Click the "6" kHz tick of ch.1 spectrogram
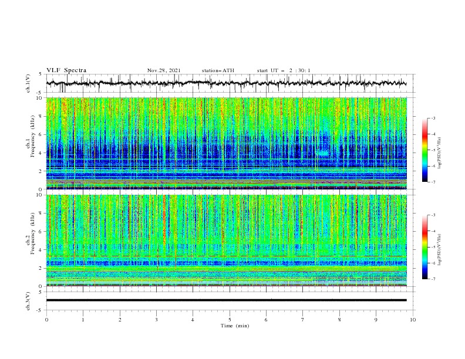The width and height of the screenshot is (465, 359). pyautogui.click(x=41, y=135)
